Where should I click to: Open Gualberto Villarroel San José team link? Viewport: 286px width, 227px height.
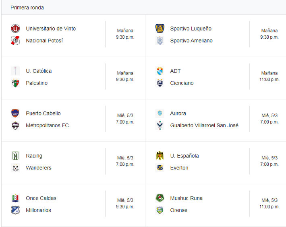click(x=204, y=126)
